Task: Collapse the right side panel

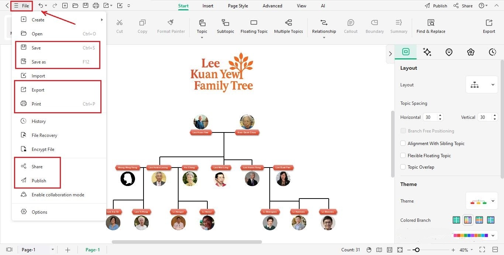Action: click(x=390, y=54)
